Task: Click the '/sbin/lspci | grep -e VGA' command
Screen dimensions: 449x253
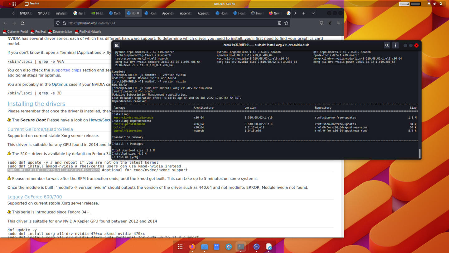Action: click(x=36, y=62)
